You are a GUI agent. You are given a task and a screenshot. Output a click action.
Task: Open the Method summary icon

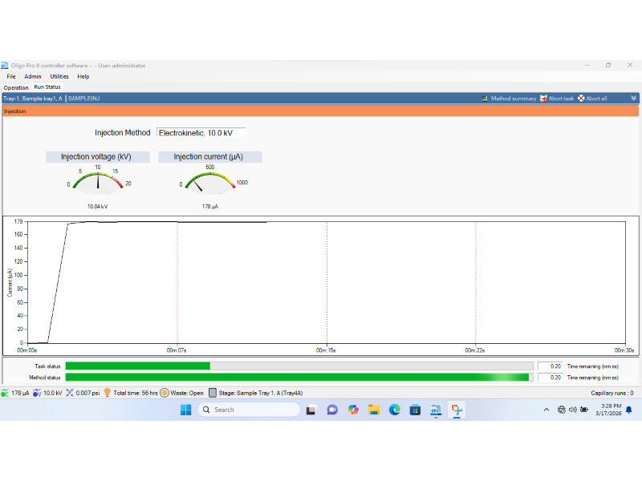click(x=485, y=99)
